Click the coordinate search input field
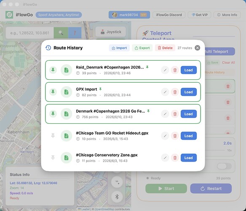Screen dimensions: 246x211 point(30,33)
